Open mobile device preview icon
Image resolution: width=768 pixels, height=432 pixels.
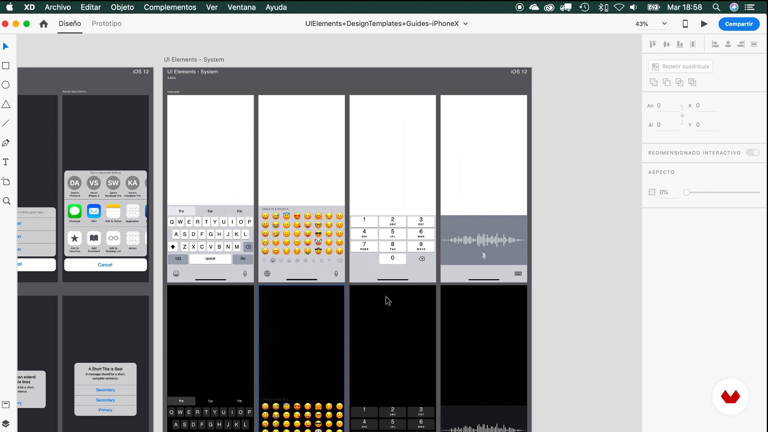(x=685, y=24)
